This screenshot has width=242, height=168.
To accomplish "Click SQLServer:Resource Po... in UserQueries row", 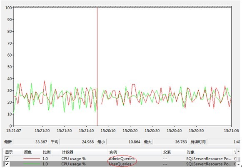I will coord(209,164).
